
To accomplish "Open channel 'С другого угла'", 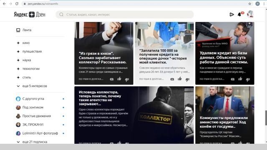I will [33, 99].
